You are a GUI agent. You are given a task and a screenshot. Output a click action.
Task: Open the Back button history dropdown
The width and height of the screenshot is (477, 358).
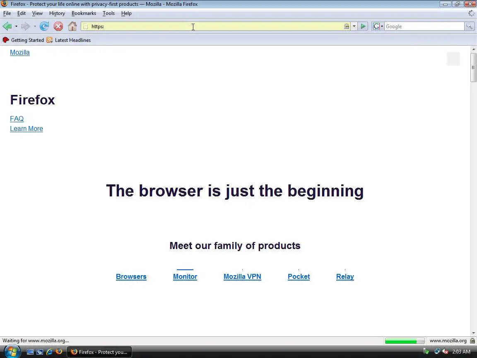(x=16, y=27)
